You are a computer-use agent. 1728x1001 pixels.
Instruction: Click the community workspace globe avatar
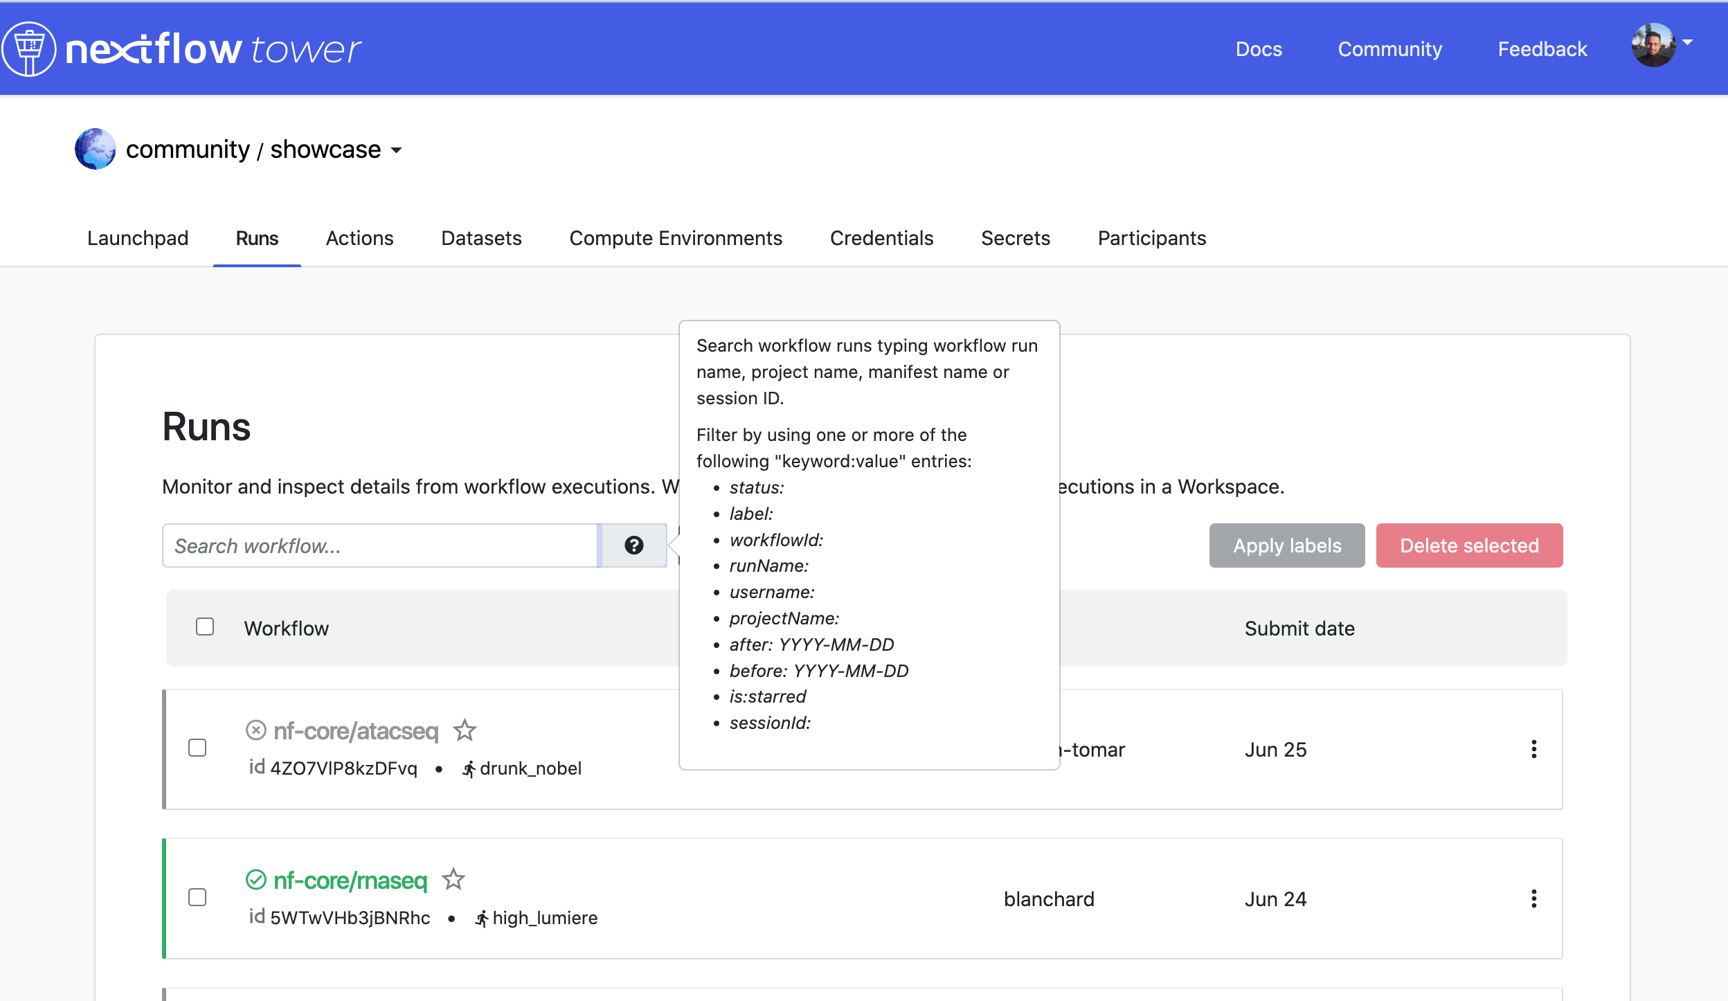point(96,149)
